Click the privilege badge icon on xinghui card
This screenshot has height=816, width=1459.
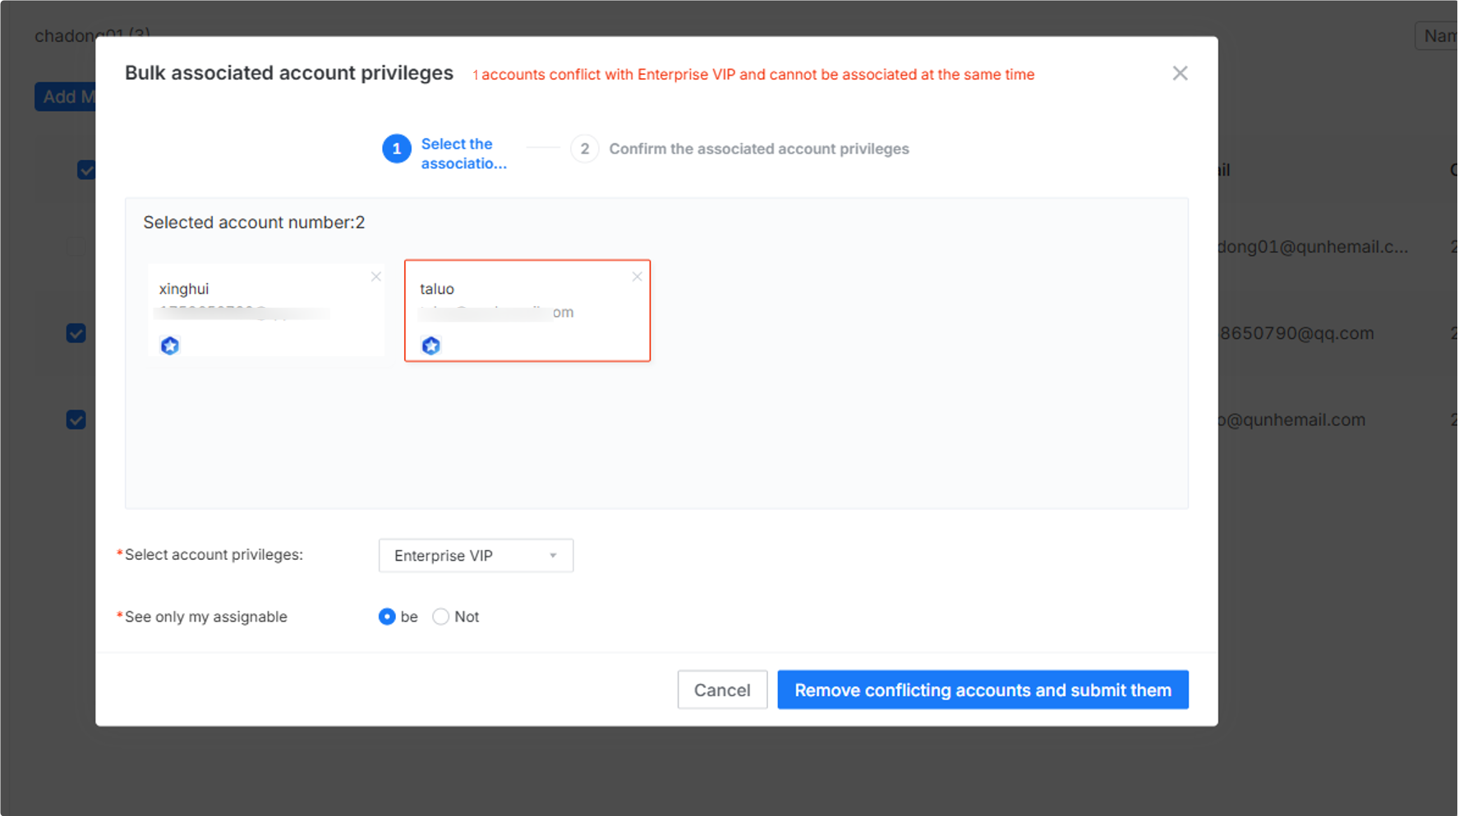[170, 346]
